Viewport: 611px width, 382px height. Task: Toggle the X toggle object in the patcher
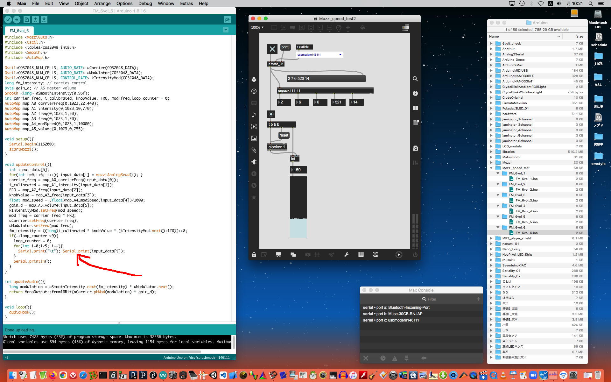coord(272,49)
